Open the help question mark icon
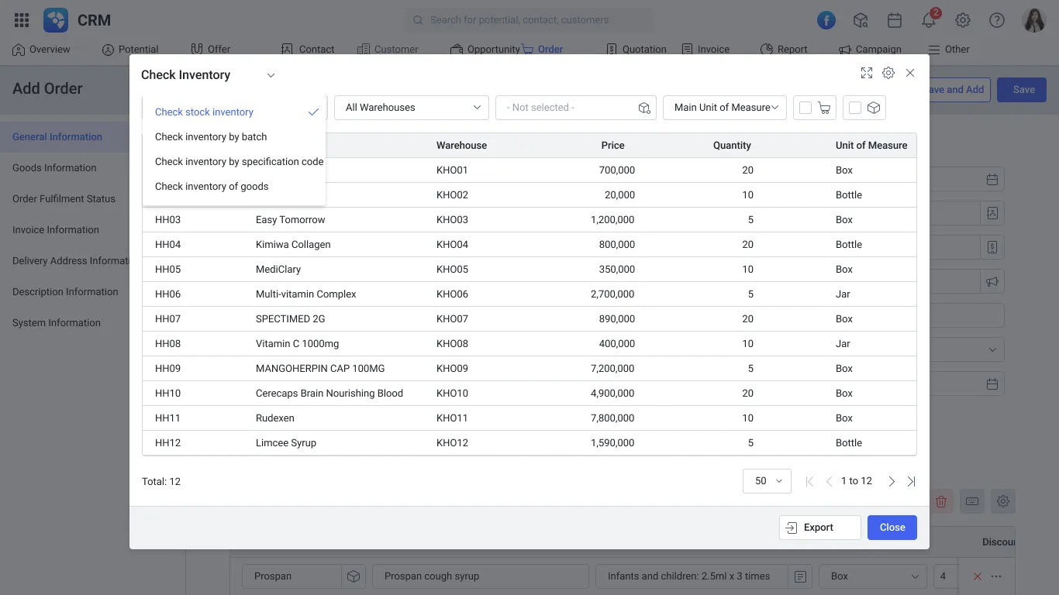The width and height of the screenshot is (1059, 595). [x=996, y=19]
